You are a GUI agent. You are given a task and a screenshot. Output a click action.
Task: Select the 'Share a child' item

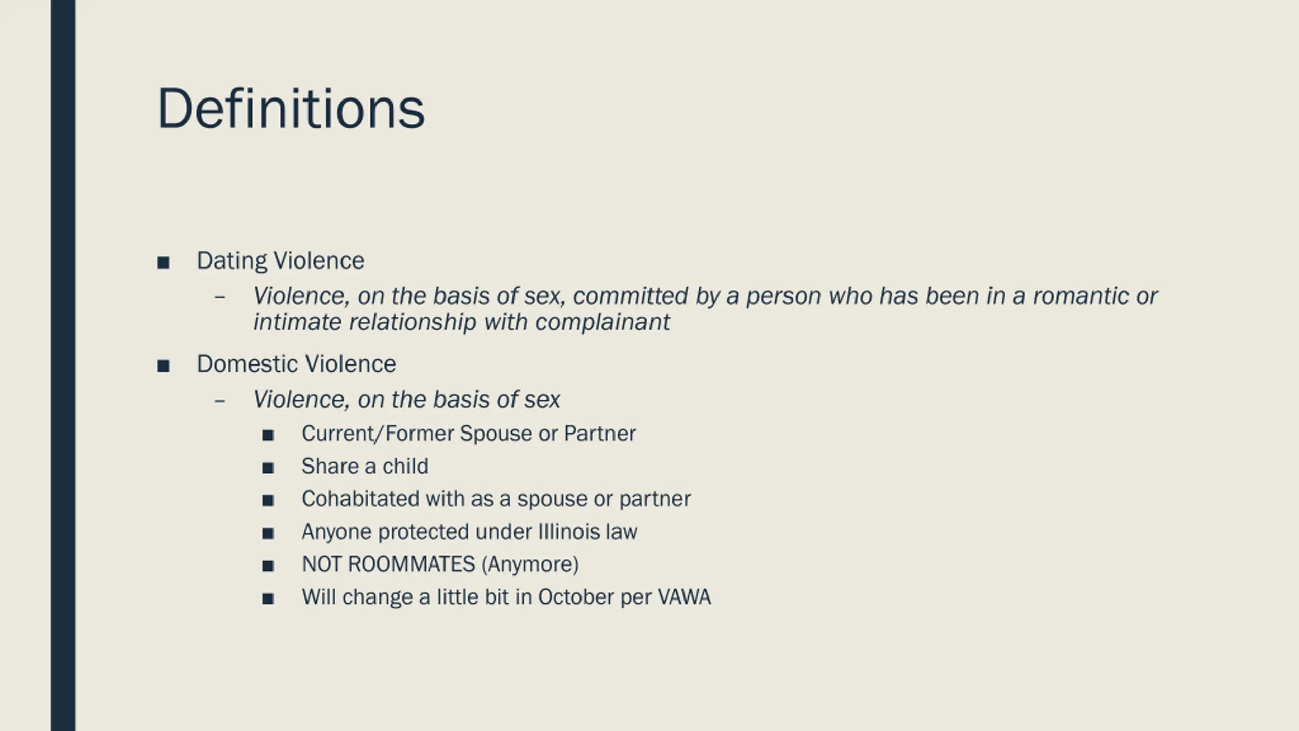pos(365,466)
